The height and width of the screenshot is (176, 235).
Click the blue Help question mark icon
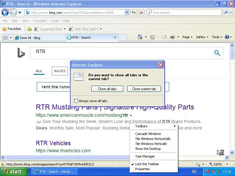click(227, 37)
